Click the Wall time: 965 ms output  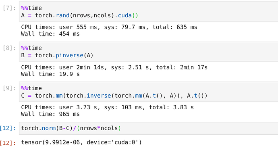(x=50, y=114)
